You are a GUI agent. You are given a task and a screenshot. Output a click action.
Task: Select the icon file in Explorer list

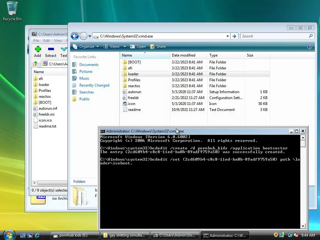(196, 104)
